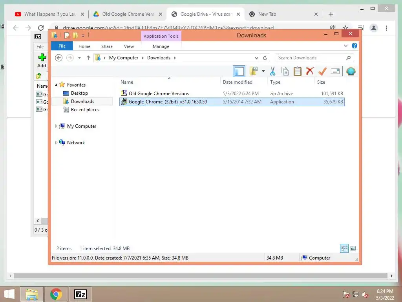Viewport: 402px width, 302px height.
Task: Open a new Chrome tab with plus
Action: [x=331, y=14]
